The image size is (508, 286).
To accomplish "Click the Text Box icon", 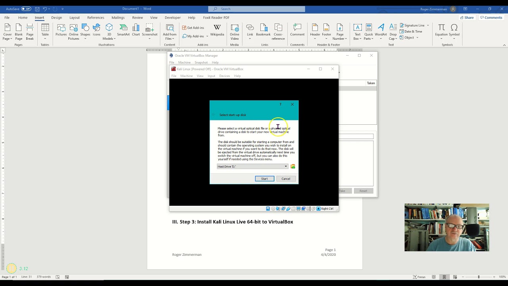I will click(x=358, y=32).
